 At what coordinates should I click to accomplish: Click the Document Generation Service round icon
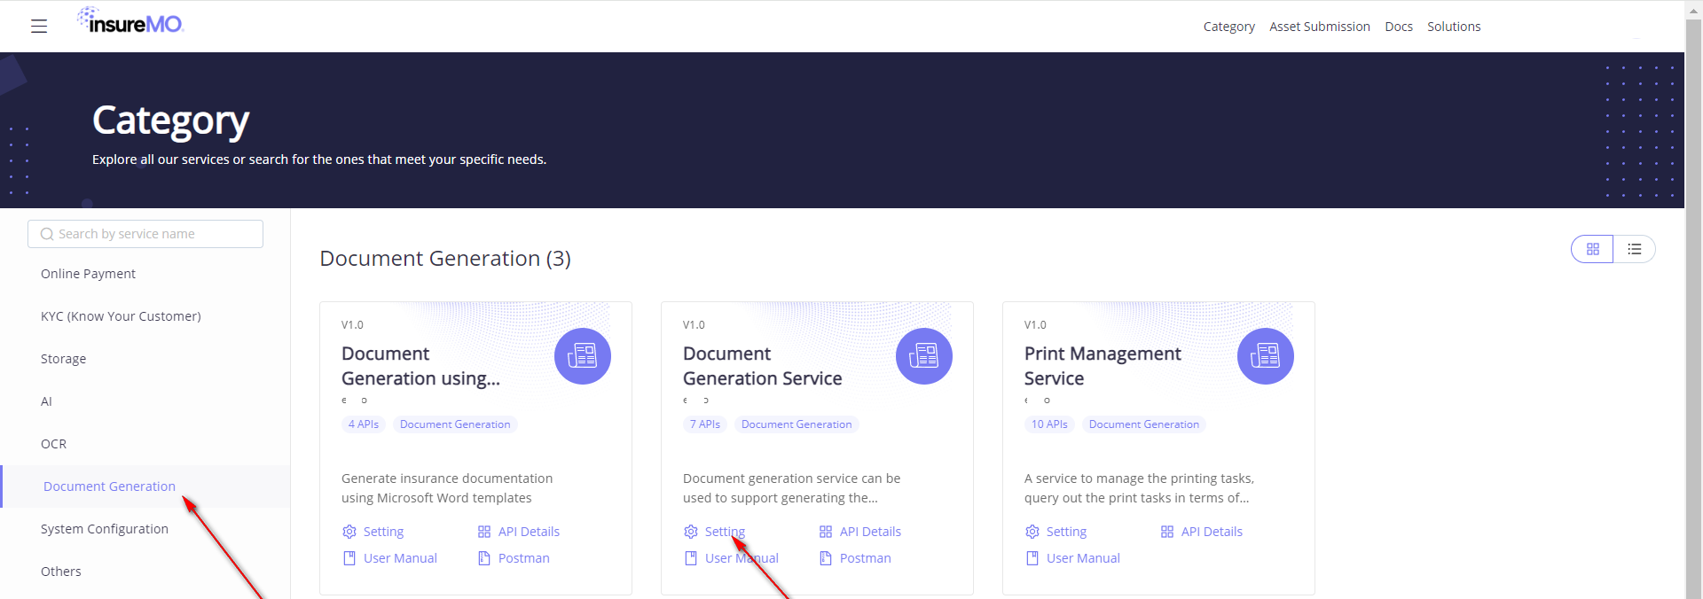coord(923,356)
